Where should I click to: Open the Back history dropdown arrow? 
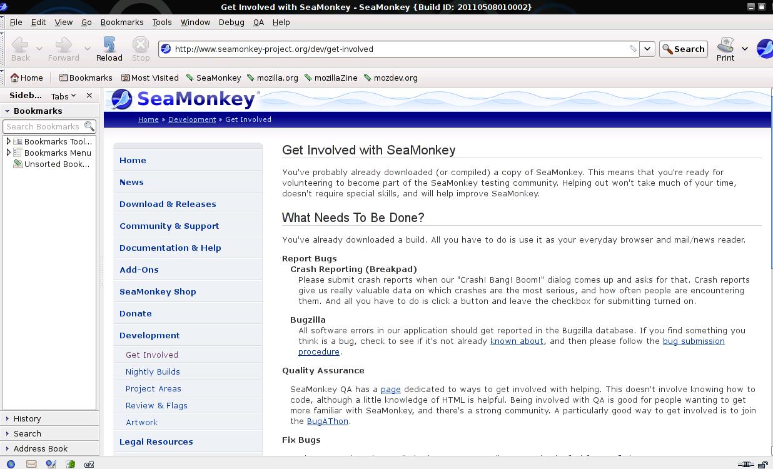tap(39, 49)
